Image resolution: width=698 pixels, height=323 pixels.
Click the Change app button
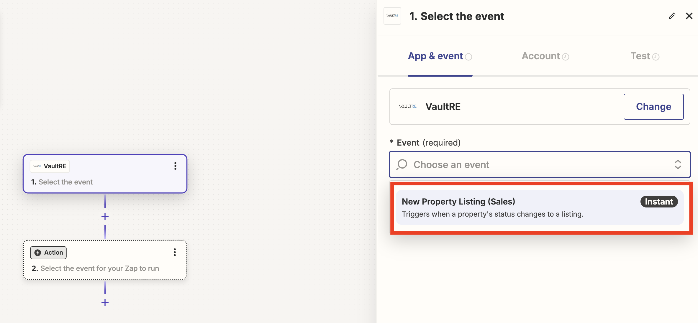pyautogui.click(x=653, y=107)
